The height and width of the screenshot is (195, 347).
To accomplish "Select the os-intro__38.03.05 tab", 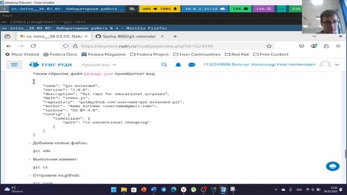I will 54,36.
